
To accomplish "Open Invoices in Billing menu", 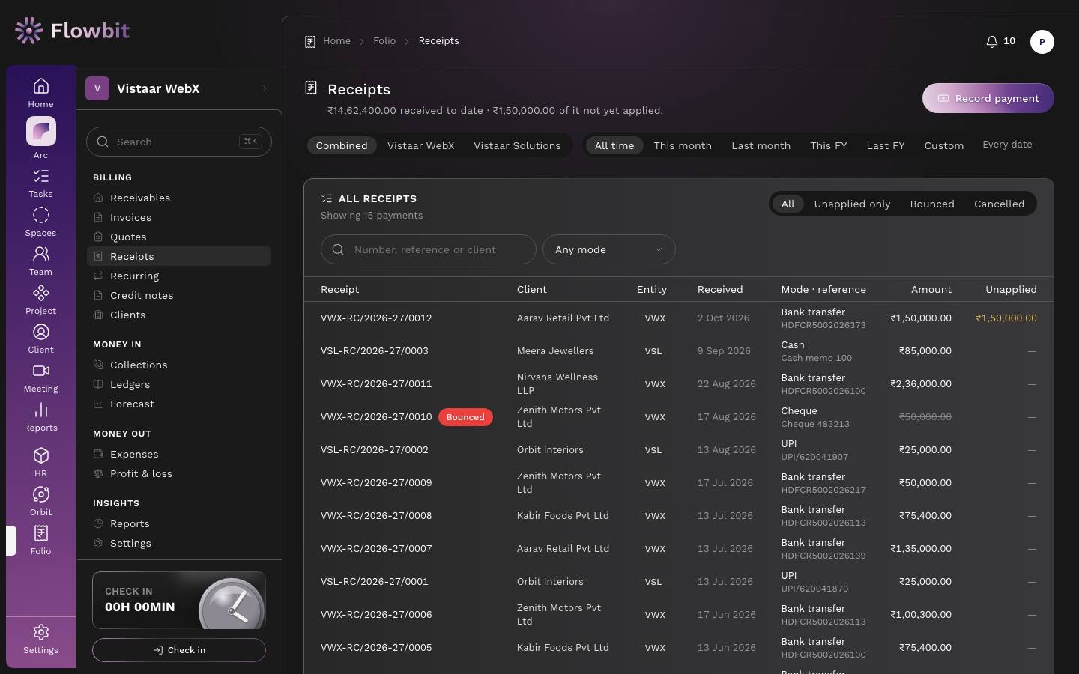I will pyautogui.click(x=179, y=217).
